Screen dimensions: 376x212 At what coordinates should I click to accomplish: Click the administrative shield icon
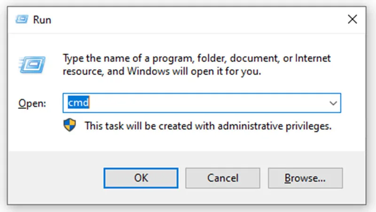pyautogui.click(x=70, y=125)
